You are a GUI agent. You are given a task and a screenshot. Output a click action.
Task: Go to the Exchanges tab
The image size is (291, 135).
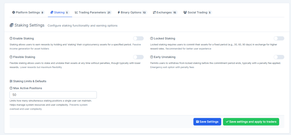coord(165,12)
